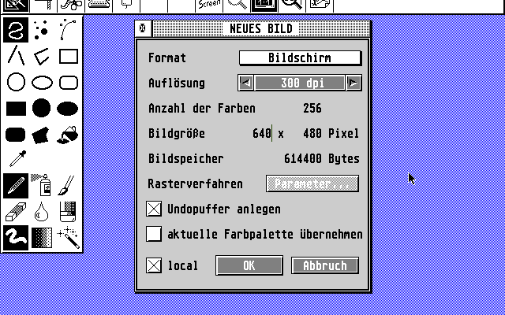505x315 pixels.
Task: Pick the eyedropper color picker tool
Action: point(16,158)
